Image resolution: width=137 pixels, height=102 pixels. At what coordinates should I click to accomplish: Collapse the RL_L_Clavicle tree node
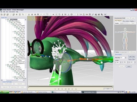pos(6,20)
